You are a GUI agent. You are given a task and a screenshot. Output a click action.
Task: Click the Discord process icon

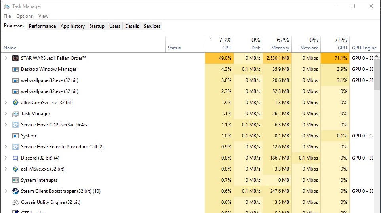click(15, 158)
